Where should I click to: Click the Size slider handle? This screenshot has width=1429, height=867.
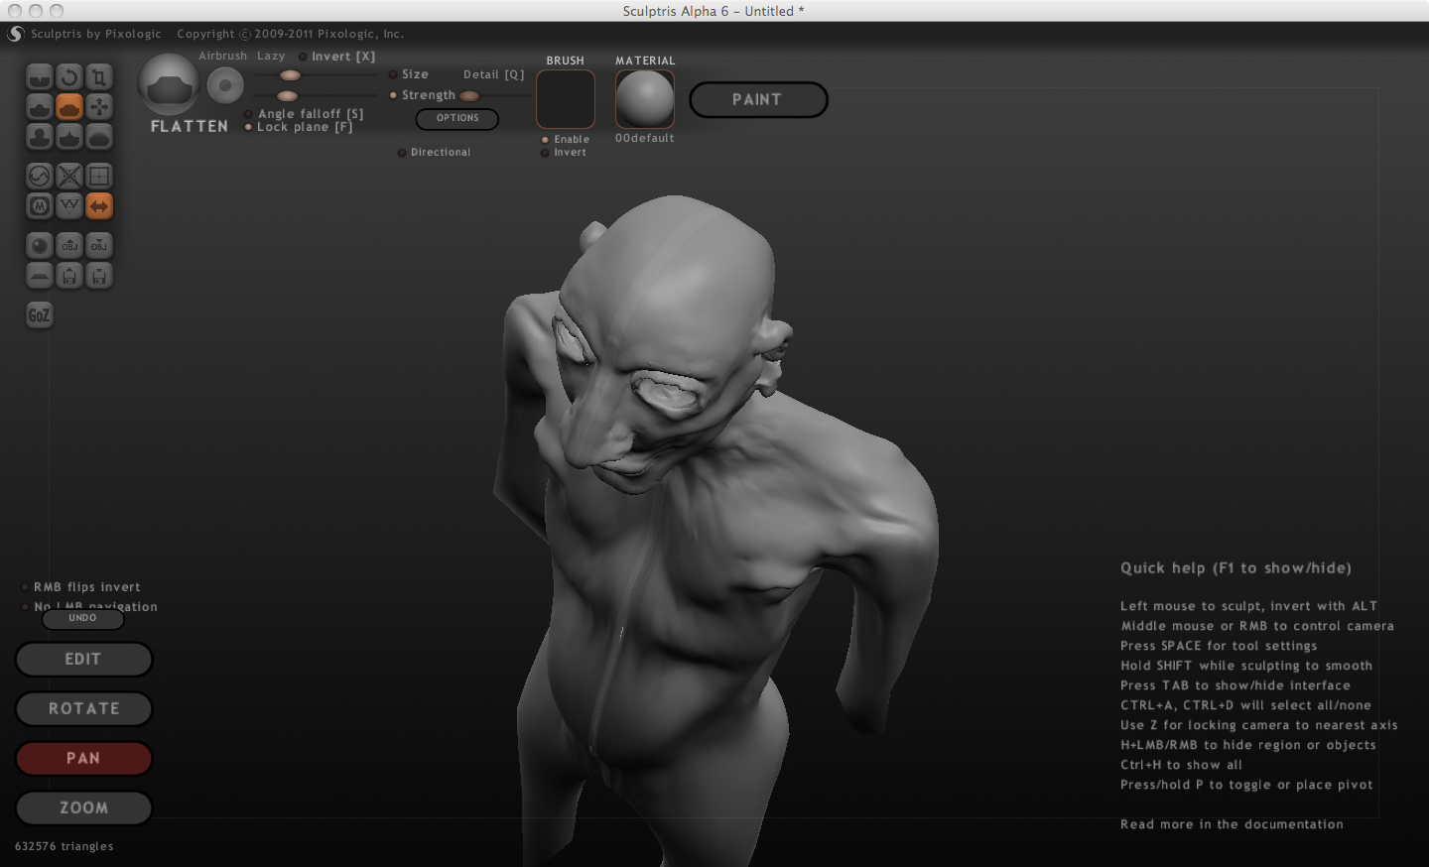click(x=291, y=75)
